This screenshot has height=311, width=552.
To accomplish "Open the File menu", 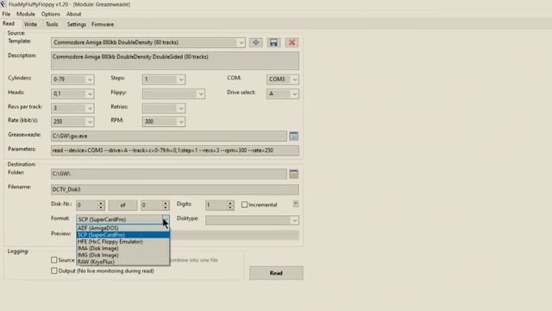I will click(x=6, y=14).
